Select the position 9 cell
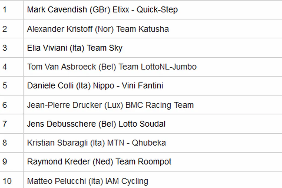This screenshot has height=188, width=282. click(x=5, y=162)
